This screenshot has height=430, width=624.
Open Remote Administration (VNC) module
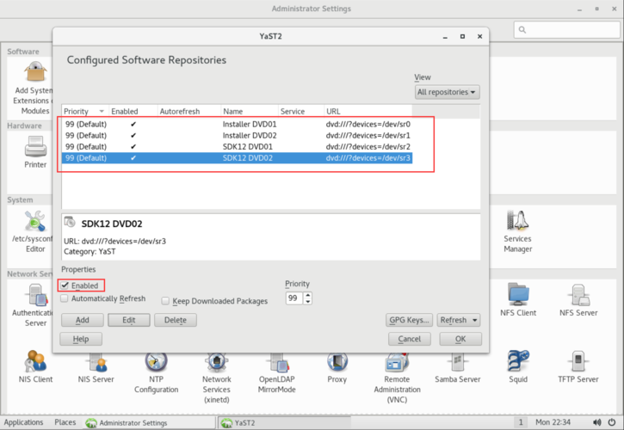click(x=397, y=363)
